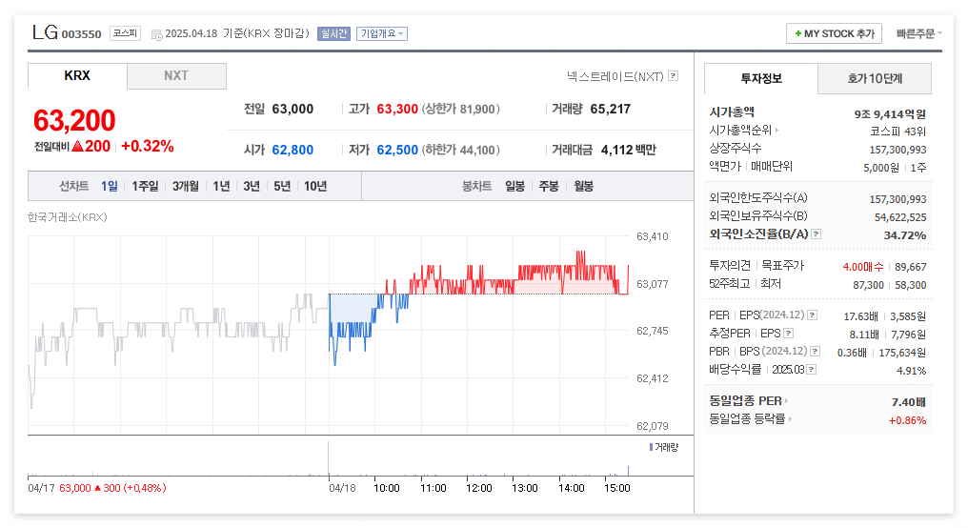Open help icon next to PBR BPS(2024.12)
Viewport: 968px width, 528px height.
click(x=815, y=352)
